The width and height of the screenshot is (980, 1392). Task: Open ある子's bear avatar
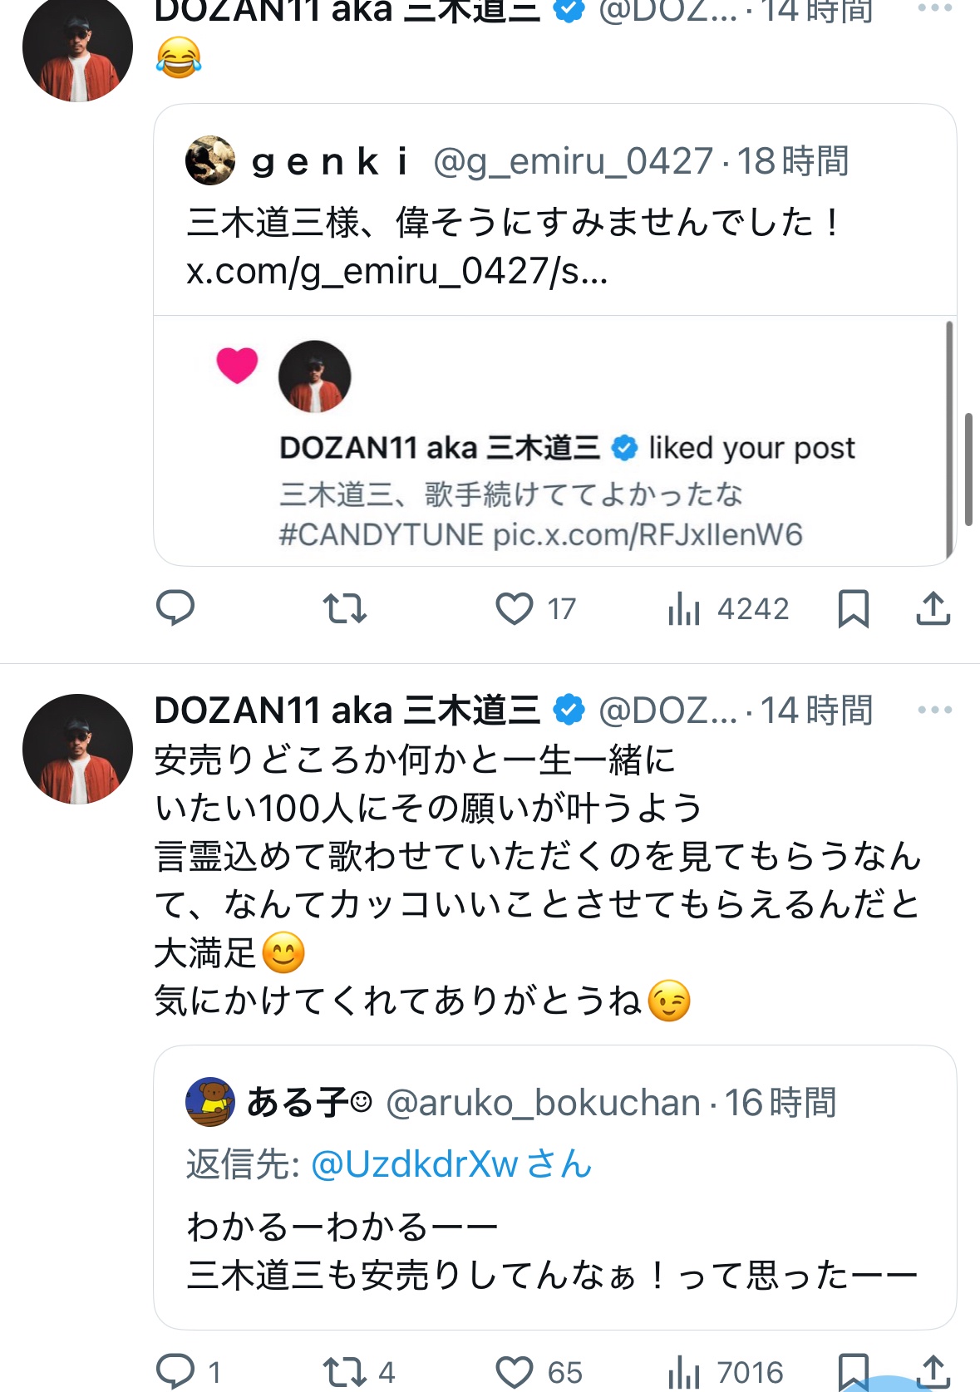(x=209, y=1102)
